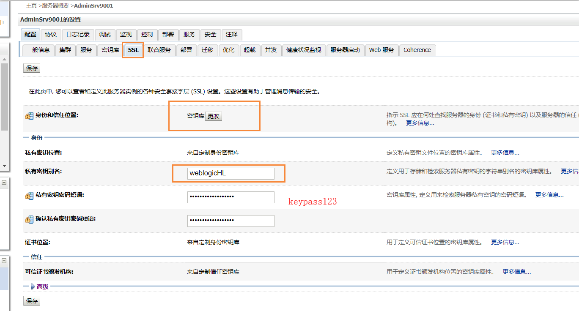Image resolution: width=579 pixels, height=311 pixels.
Task: Click the 私有密钥密码短语 password field
Action: click(231, 197)
